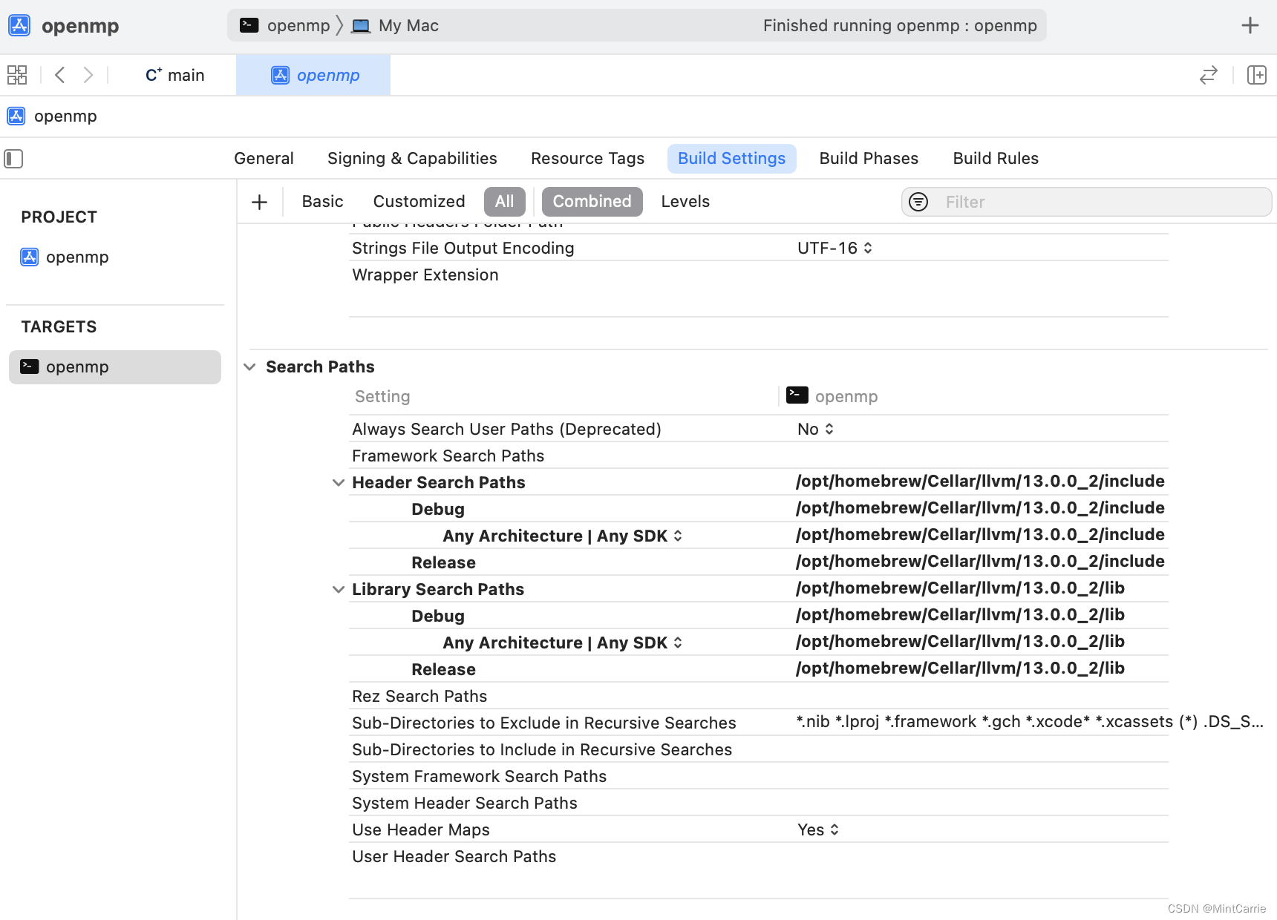Select Library Search Paths Release value
This screenshot has height=920, width=1277.
click(x=960, y=668)
